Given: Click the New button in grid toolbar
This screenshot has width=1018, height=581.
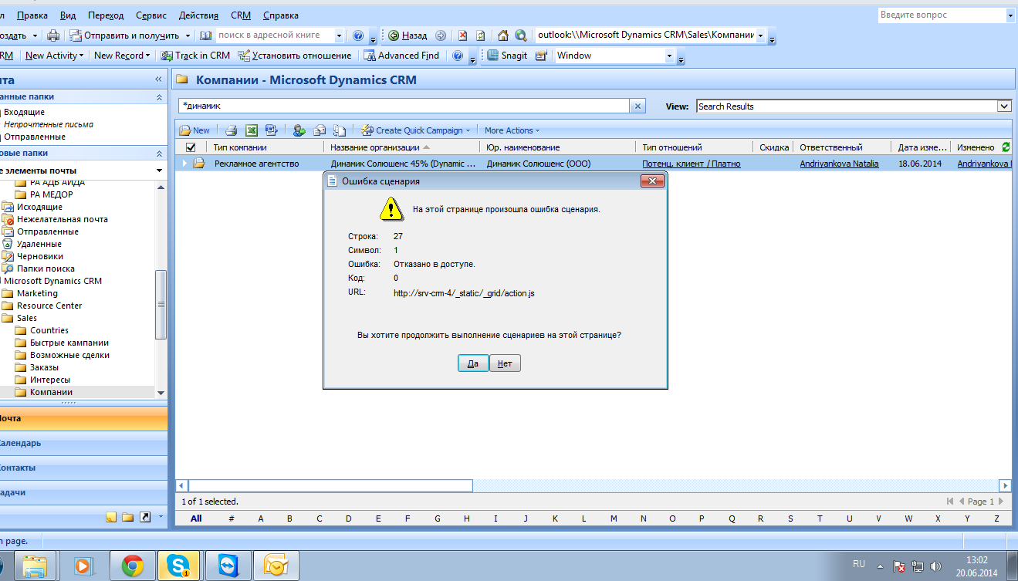Looking at the screenshot, I should point(194,130).
